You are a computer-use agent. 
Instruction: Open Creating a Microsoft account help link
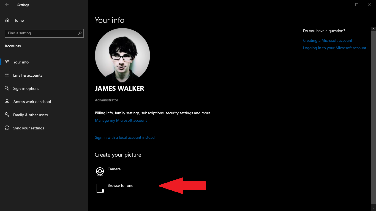(x=328, y=40)
